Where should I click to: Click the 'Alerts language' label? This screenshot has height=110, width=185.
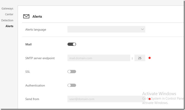click(36, 30)
